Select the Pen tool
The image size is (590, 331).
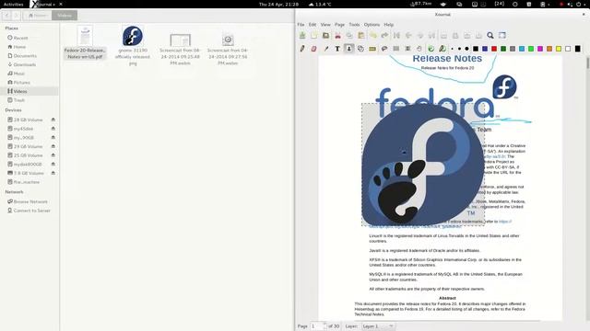302,49
